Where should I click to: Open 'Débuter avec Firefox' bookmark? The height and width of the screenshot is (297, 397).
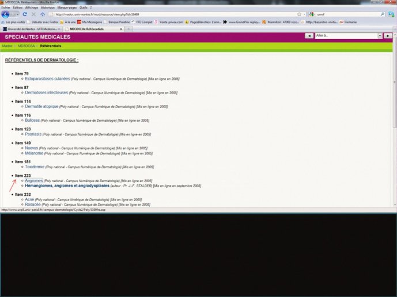pos(43,22)
